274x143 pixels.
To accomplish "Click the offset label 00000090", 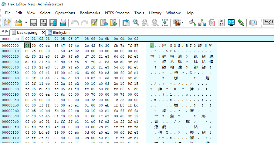I will 10,94.
